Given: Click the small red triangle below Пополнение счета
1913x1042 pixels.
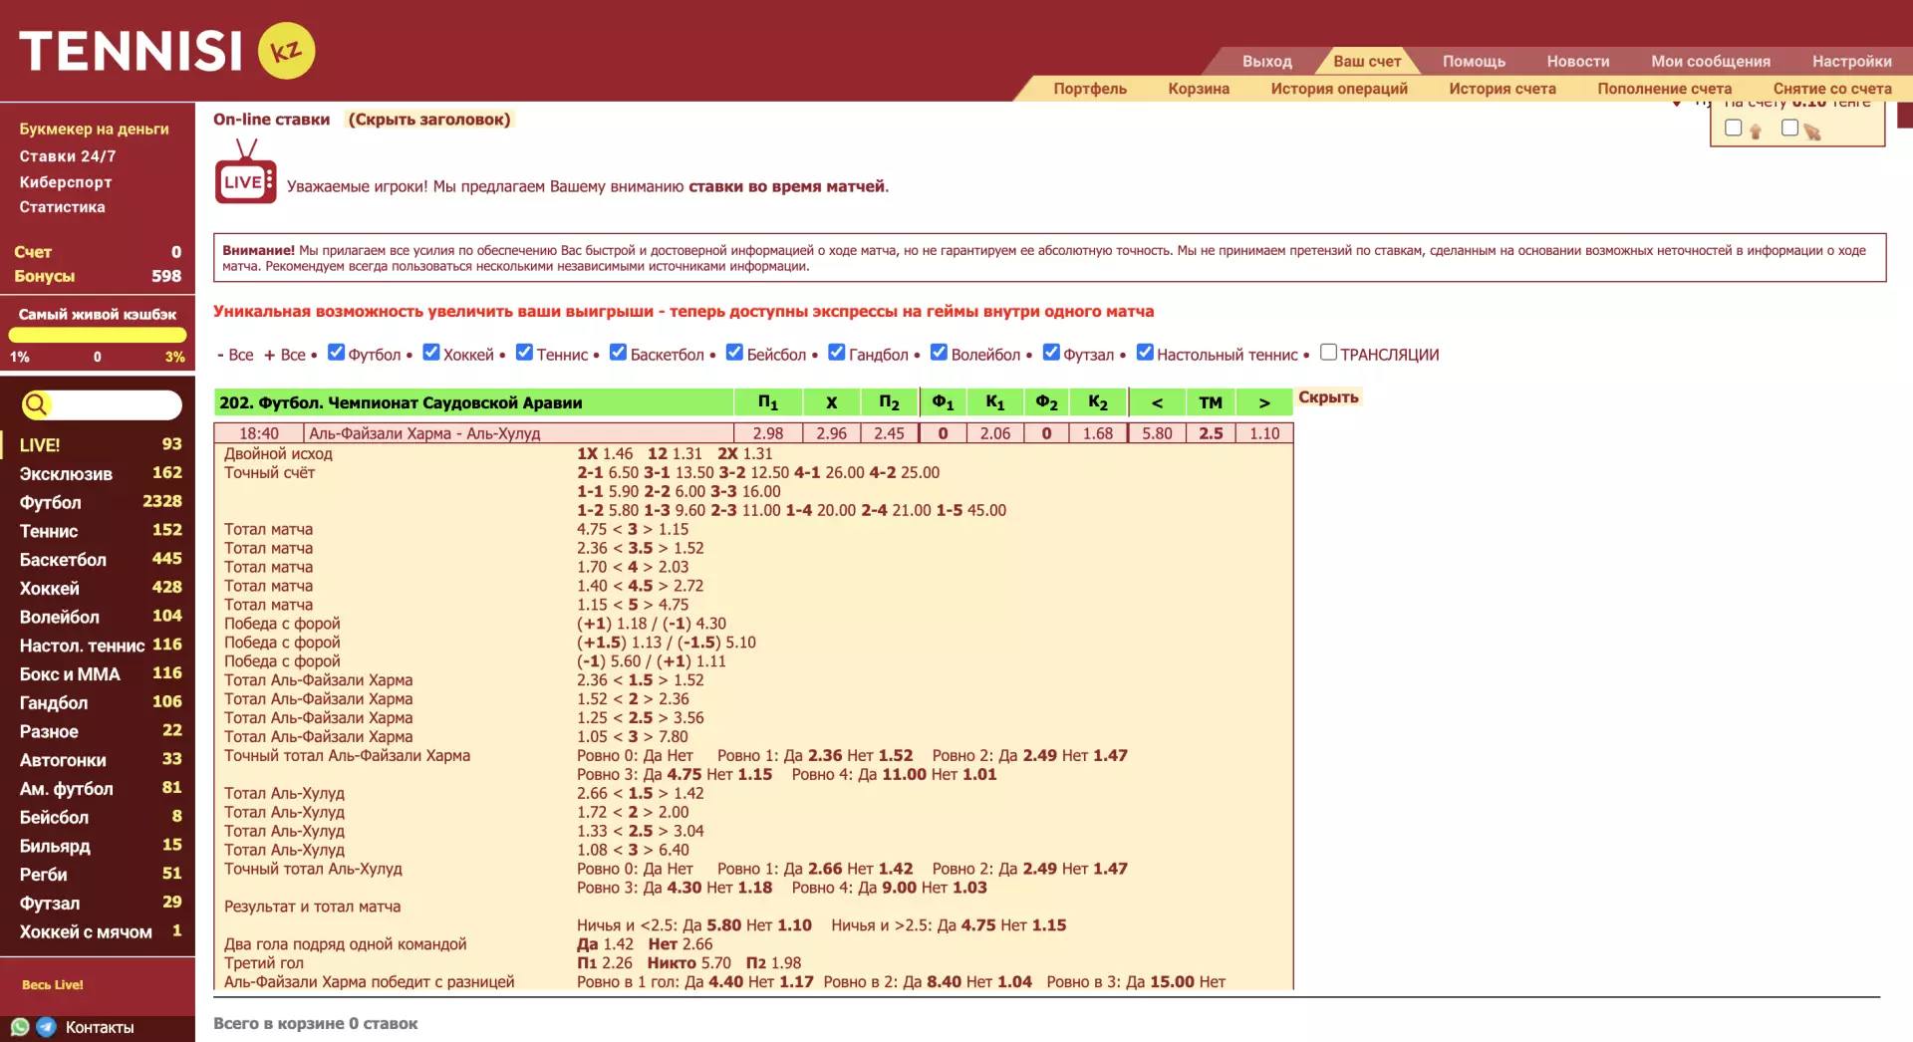Looking at the screenshot, I should click(x=1677, y=104).
